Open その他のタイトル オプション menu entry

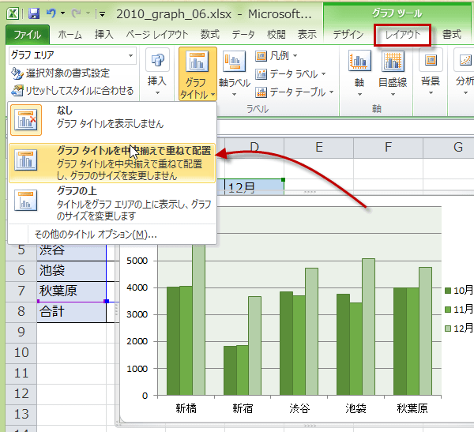click(x=95, y=234)
